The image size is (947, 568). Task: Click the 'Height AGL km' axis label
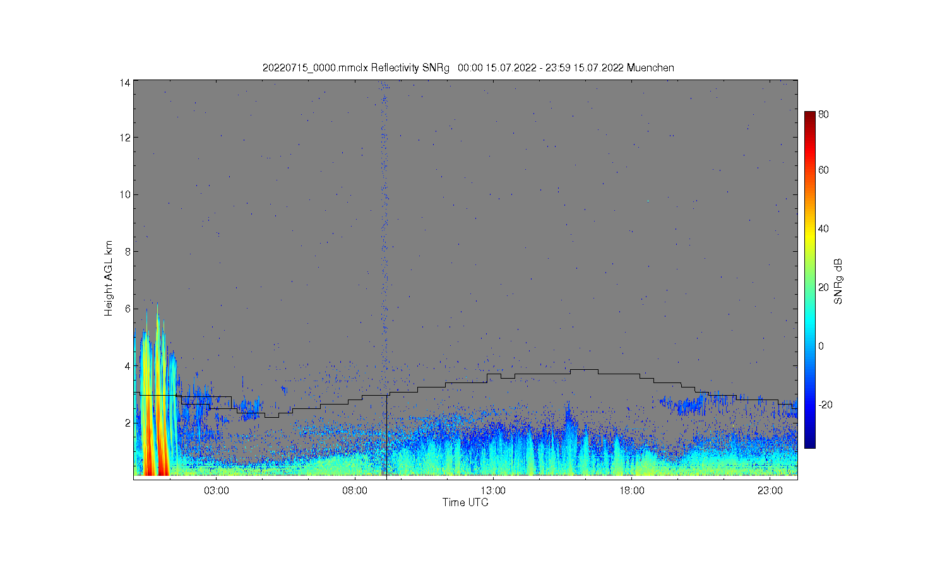(109, 278)
